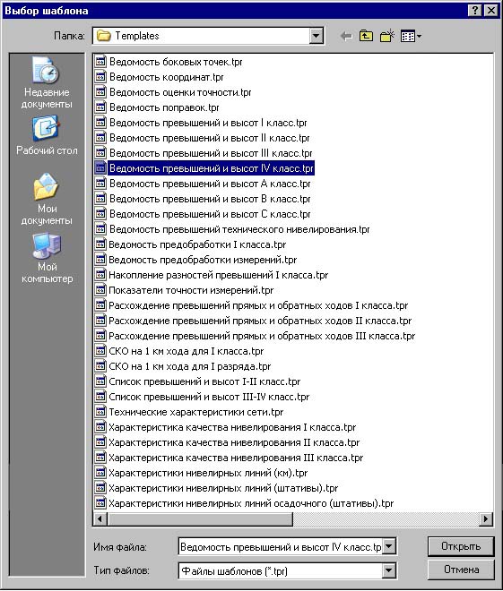
Task: Select Расхождение превышений прямых и обратных ходов II класса.tpr
Action: point(260,321)
